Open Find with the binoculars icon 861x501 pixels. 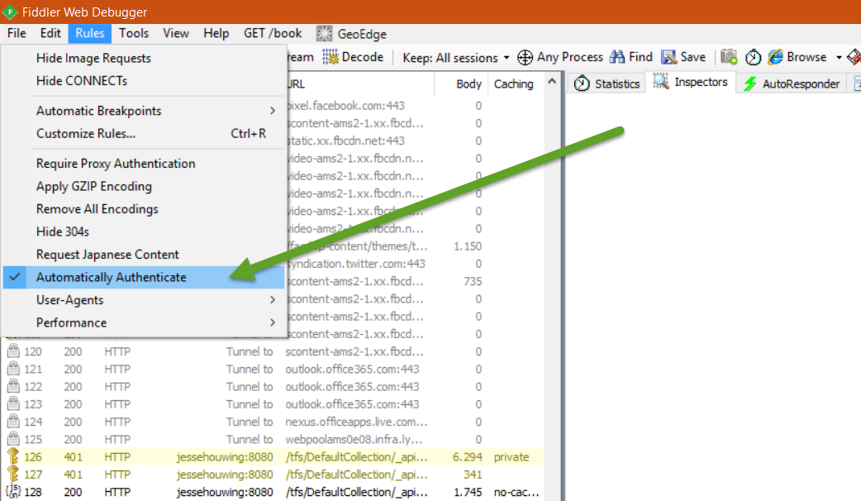[617, 57]
